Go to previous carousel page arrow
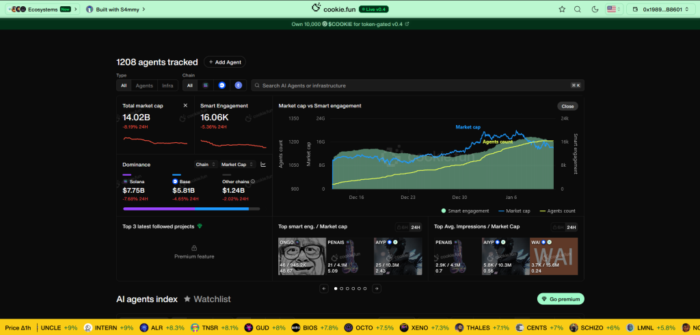This screenshot has width=700, height=335. point(324,289)
